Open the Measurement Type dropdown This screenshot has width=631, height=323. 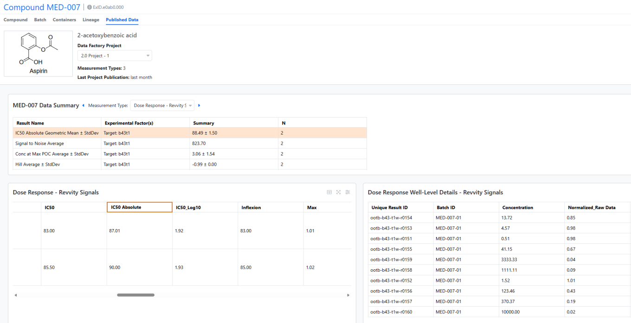click(162, 106)
